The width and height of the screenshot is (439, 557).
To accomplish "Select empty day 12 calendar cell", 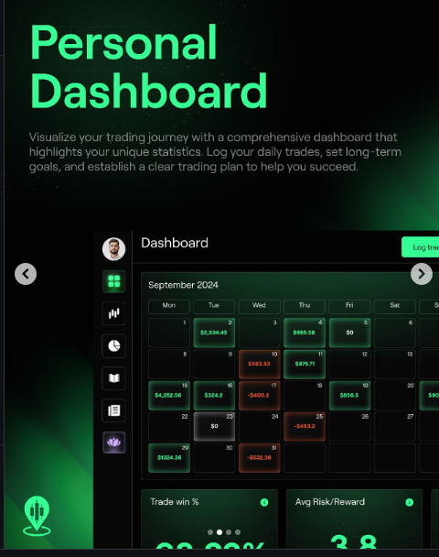I will pyautogui.click(x=349, y=364).
